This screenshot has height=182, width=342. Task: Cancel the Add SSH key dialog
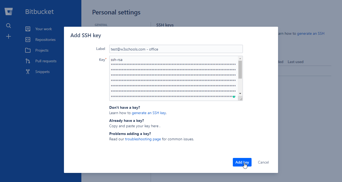tap(263, 162)
